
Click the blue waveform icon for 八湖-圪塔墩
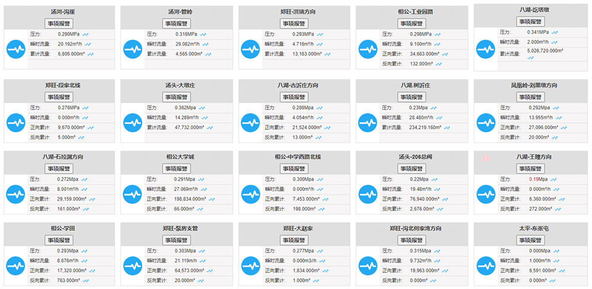pos(485,49)
